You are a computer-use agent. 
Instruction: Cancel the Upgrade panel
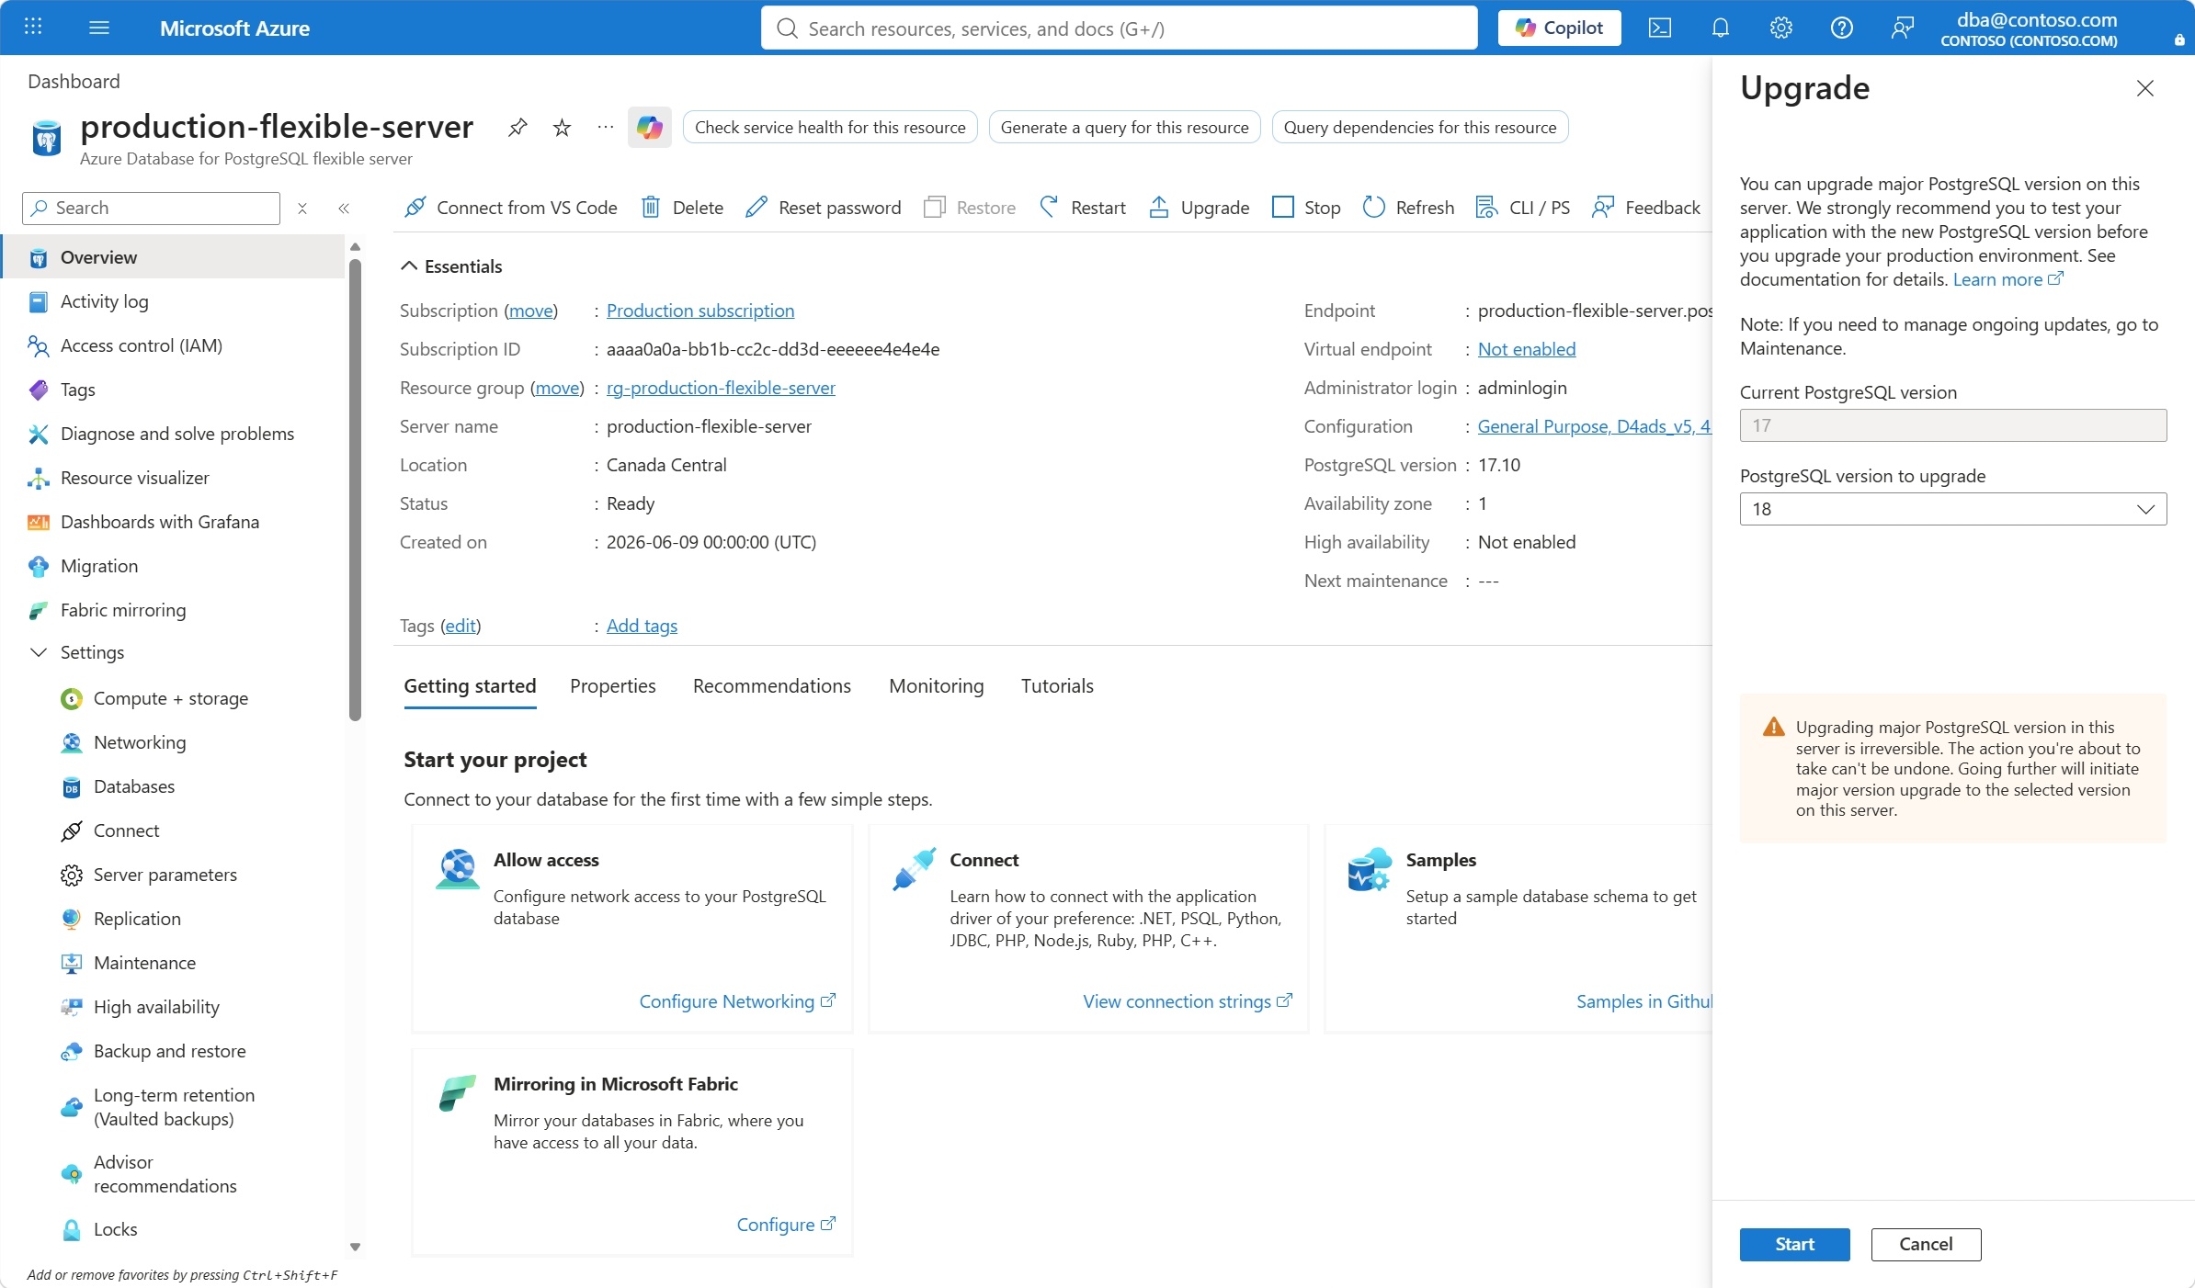(1926, 1244)
